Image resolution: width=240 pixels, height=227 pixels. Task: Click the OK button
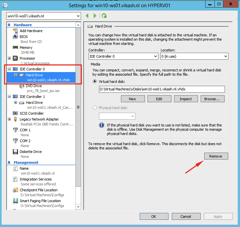[x=154, y=216]
